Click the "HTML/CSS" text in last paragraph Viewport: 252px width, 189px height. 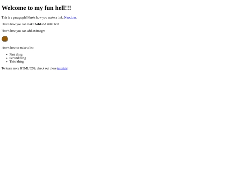28,68
